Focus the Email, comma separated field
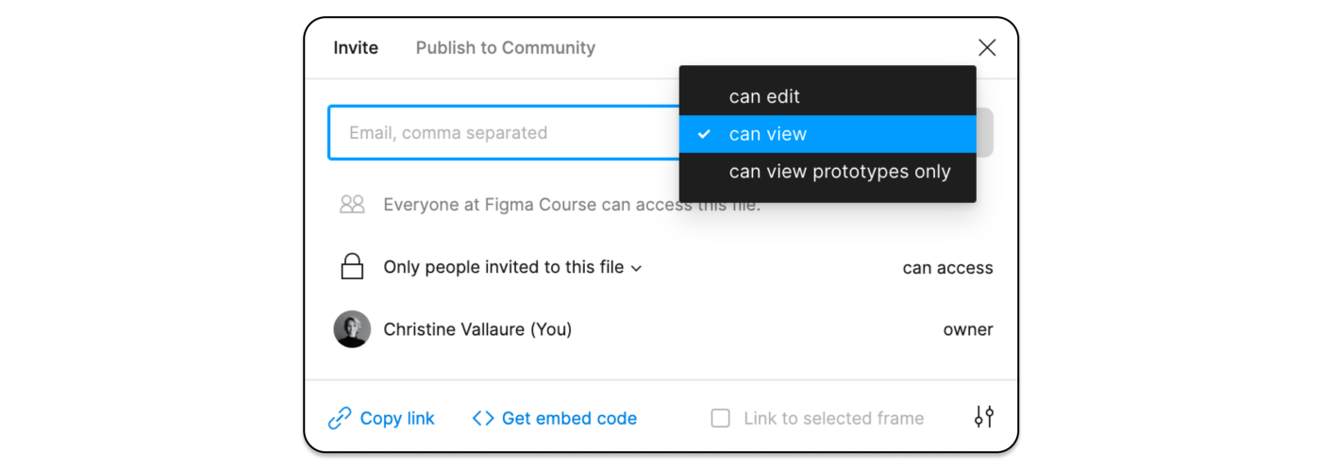This screenshot has height=469, width=1321. pyautogui.click(x=500, y=133)
